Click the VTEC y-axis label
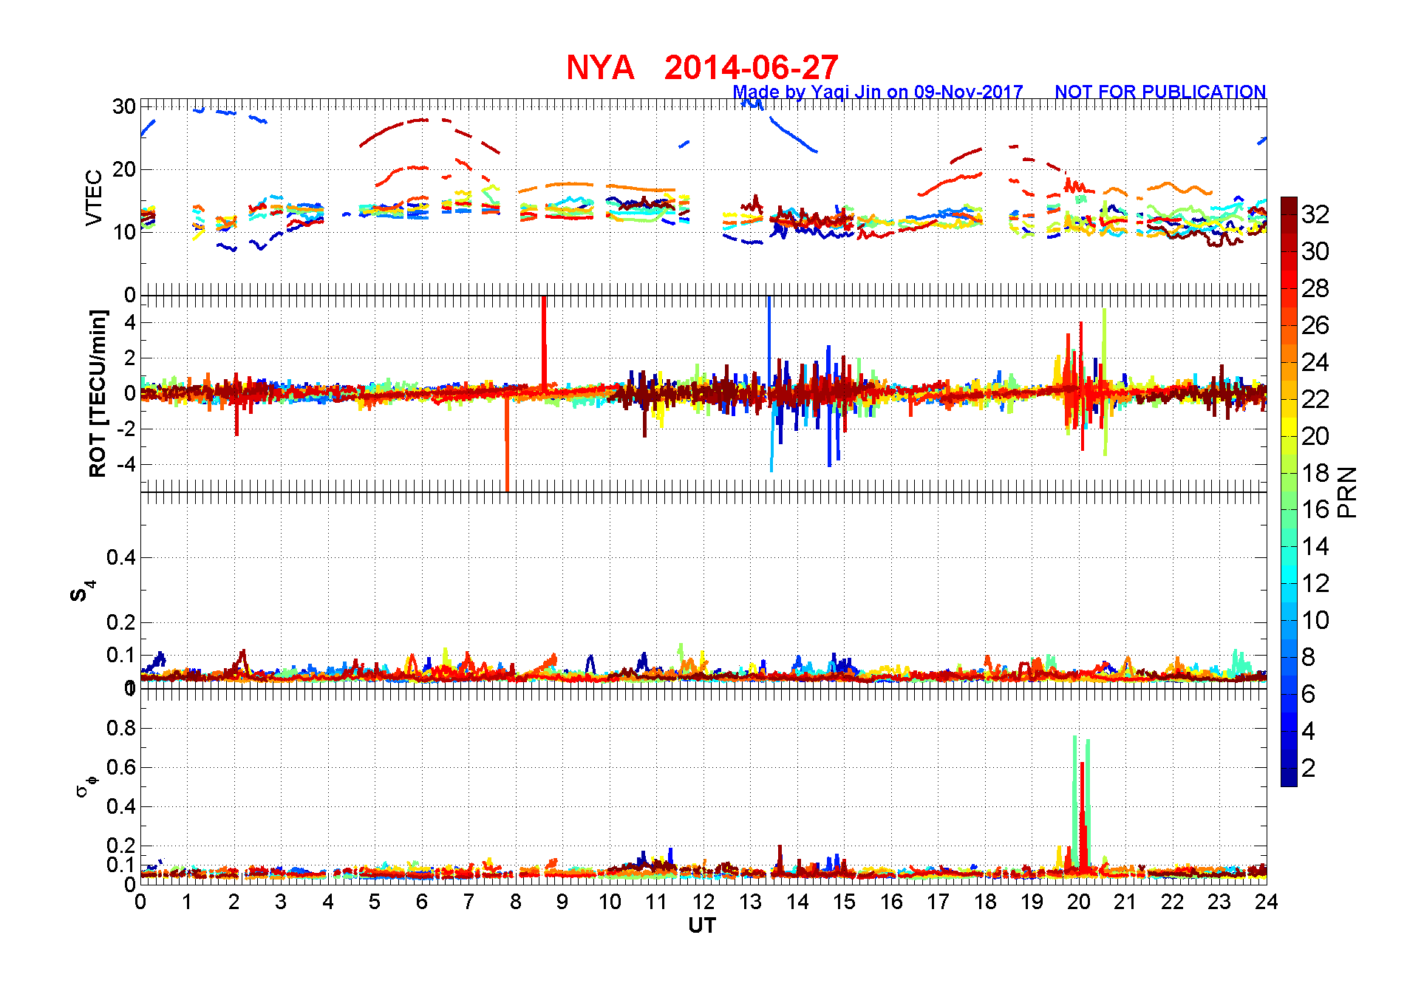This screenshot has height=983, width=1407. 94,197
